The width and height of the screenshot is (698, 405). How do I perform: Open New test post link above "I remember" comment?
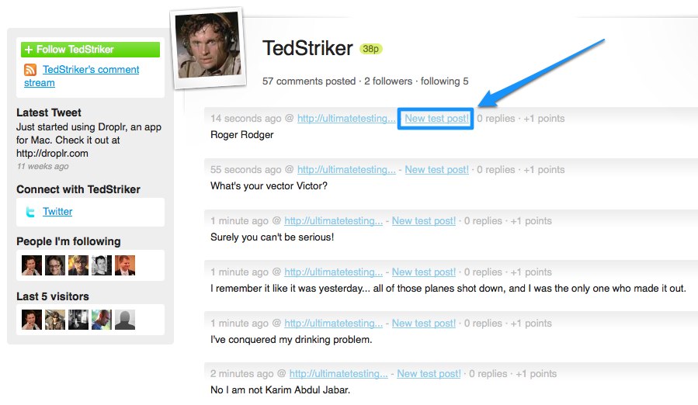click(423, 272)
